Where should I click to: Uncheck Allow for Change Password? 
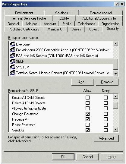(x=87, y=114)
